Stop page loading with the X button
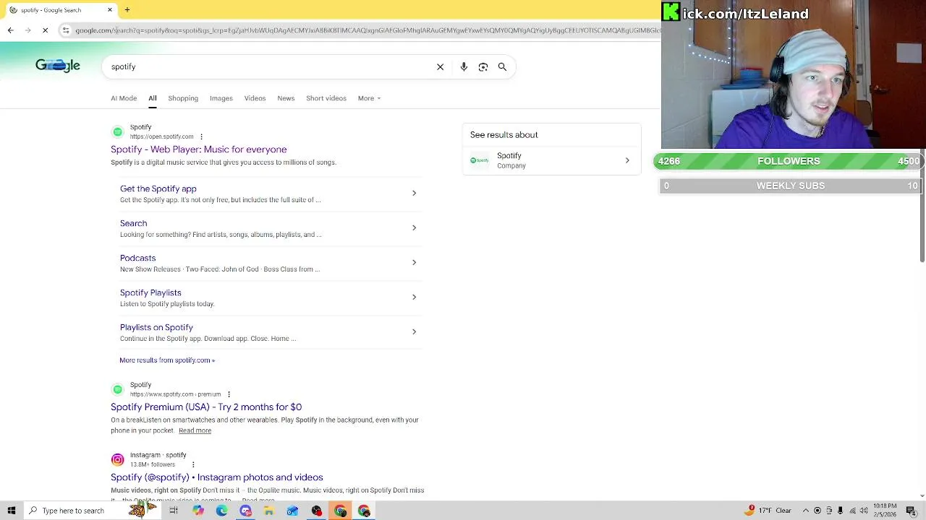 pos(45,30)
